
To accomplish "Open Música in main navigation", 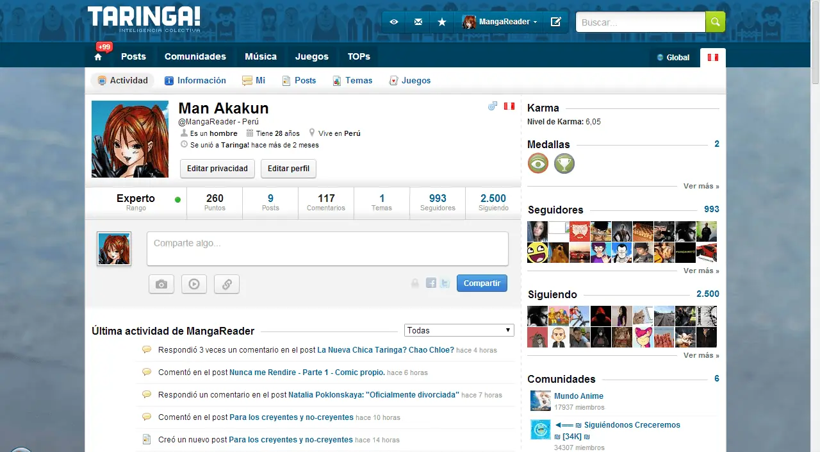I will click(x=261, y=56).
